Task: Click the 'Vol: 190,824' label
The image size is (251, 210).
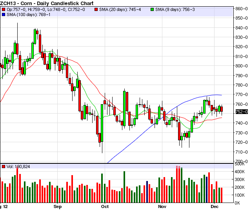Action: click(x=18, y=167)
